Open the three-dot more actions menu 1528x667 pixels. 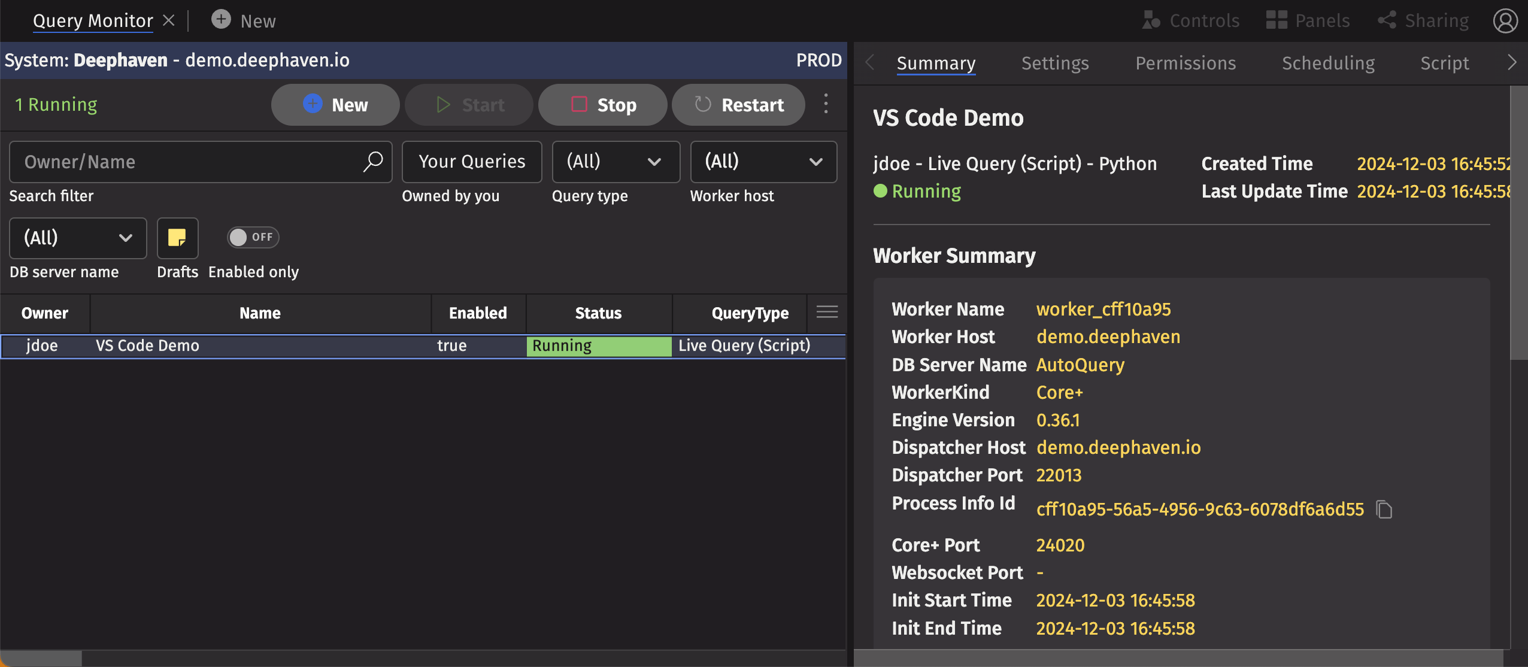pyautogui.click(x=826, y=104)
